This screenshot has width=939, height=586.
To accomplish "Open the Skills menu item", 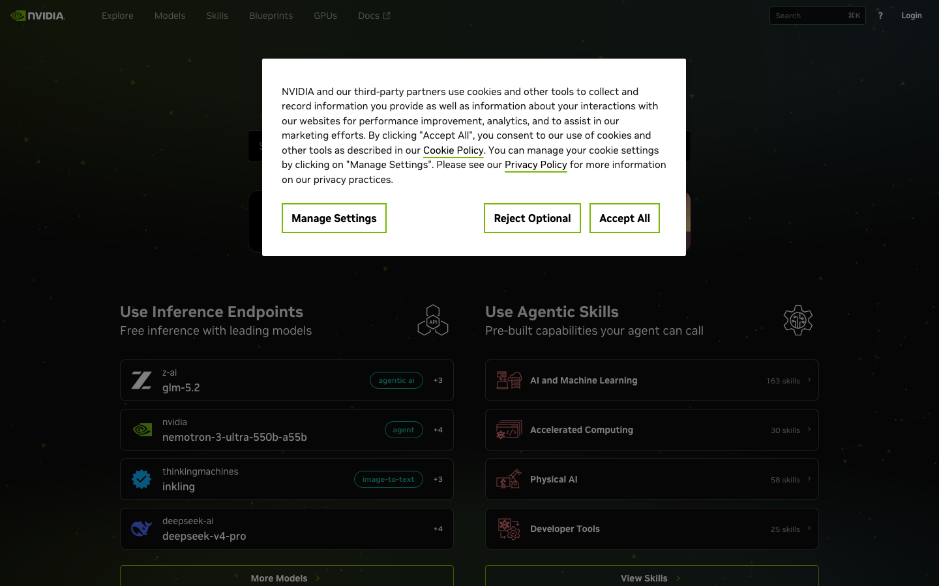I will 217,16.
